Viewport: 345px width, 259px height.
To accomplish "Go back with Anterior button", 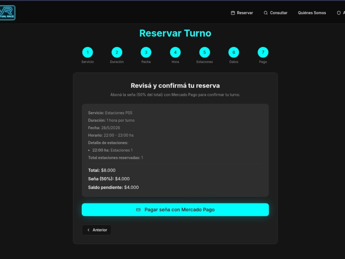I will [97, 230].
